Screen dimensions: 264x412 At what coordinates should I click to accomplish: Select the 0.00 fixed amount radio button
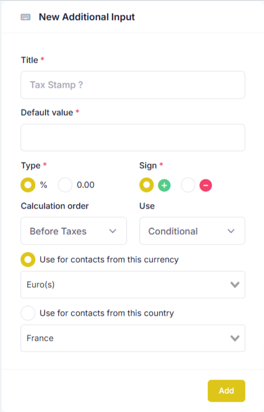pos(65,185)
